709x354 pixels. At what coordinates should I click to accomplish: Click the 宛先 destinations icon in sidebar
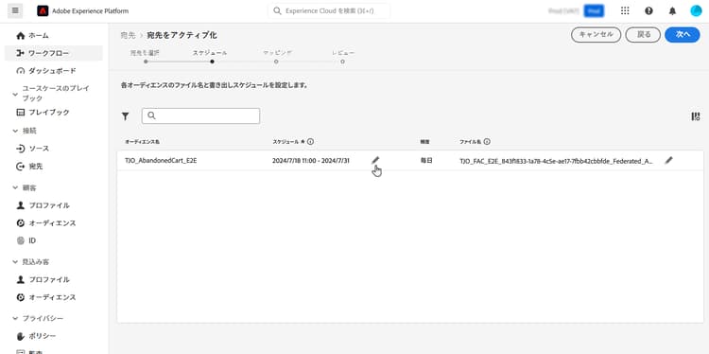coord(21,167)
